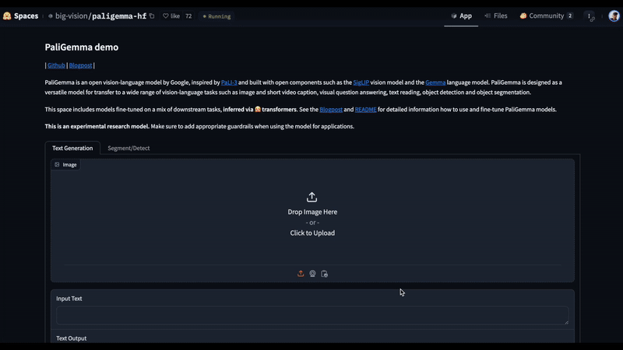Screen dimensions: 623x350
Task: Open the big-vision organization page
Action: [71, 16]
